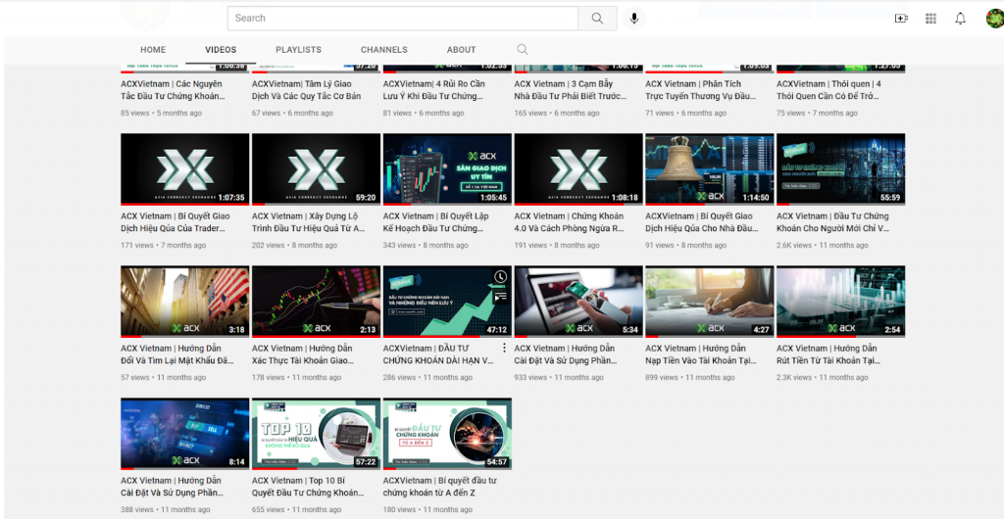Viewport: 1004px width, 519px height.
Task: Open the 933-views Hướng Dẫn Cài Đặt title
Action: pos(566,354)
